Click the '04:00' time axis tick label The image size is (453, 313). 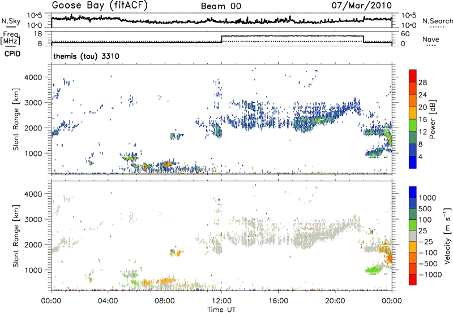[108, 301]
